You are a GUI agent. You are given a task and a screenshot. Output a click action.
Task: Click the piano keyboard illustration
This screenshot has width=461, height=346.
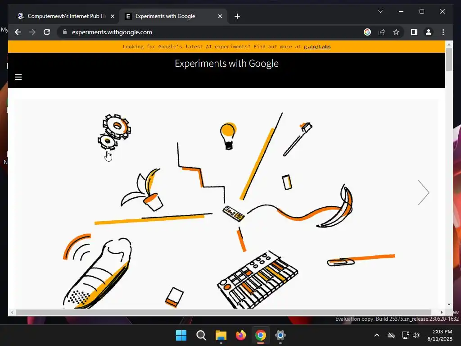(257, 279)
